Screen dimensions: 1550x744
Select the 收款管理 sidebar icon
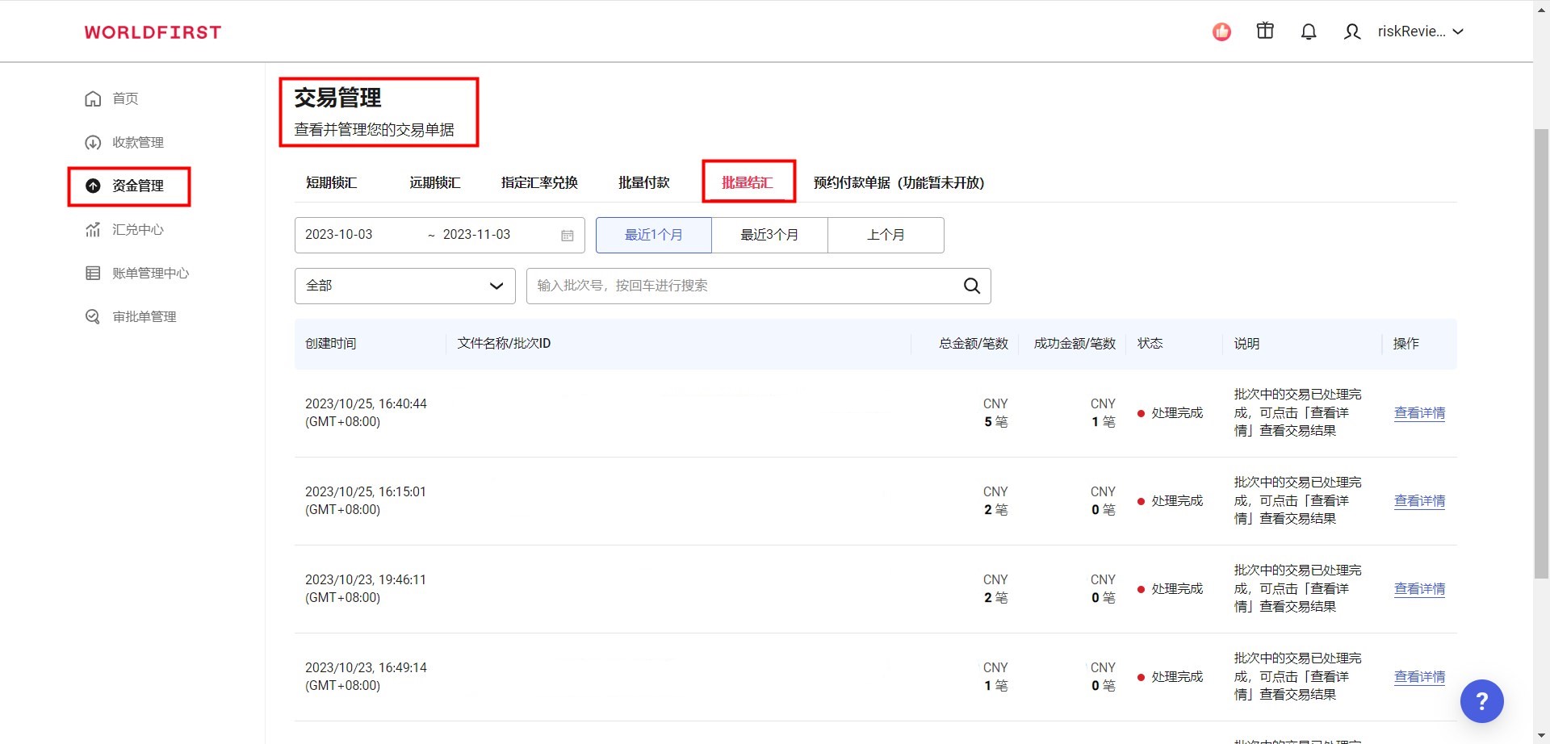(x=94, y=142)
